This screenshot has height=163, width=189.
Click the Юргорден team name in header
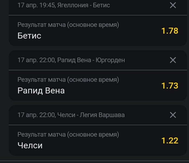tap(110, 60)
